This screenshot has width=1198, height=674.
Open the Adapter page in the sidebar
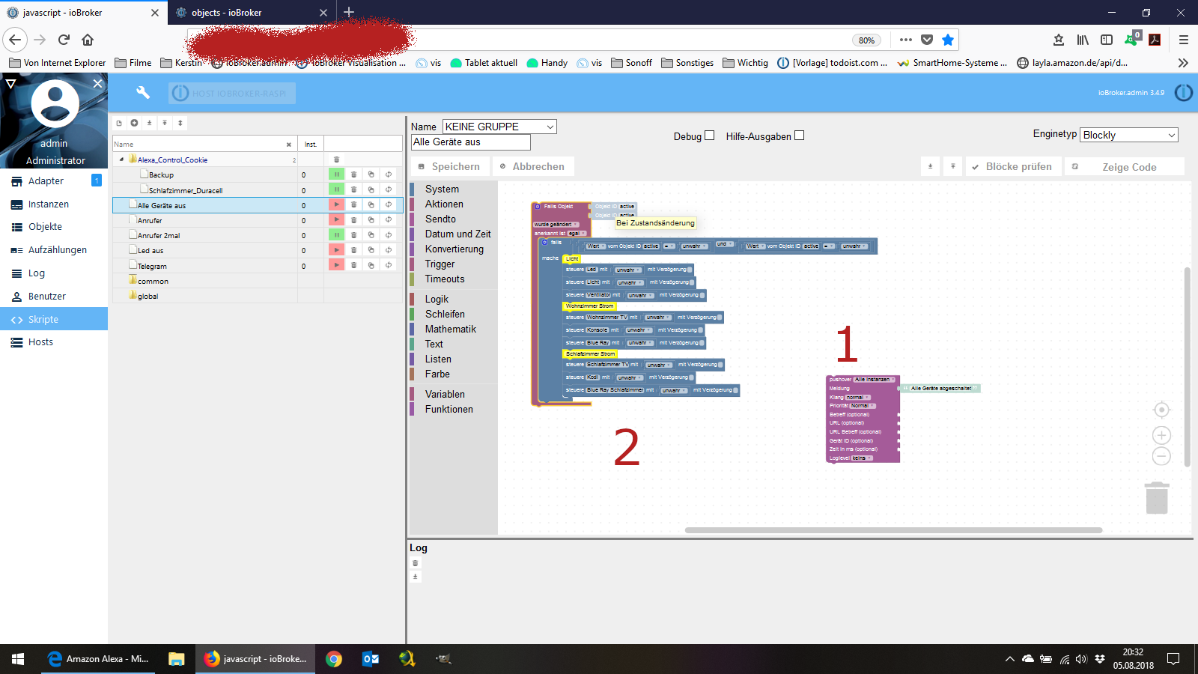click(x=54, y=181)
